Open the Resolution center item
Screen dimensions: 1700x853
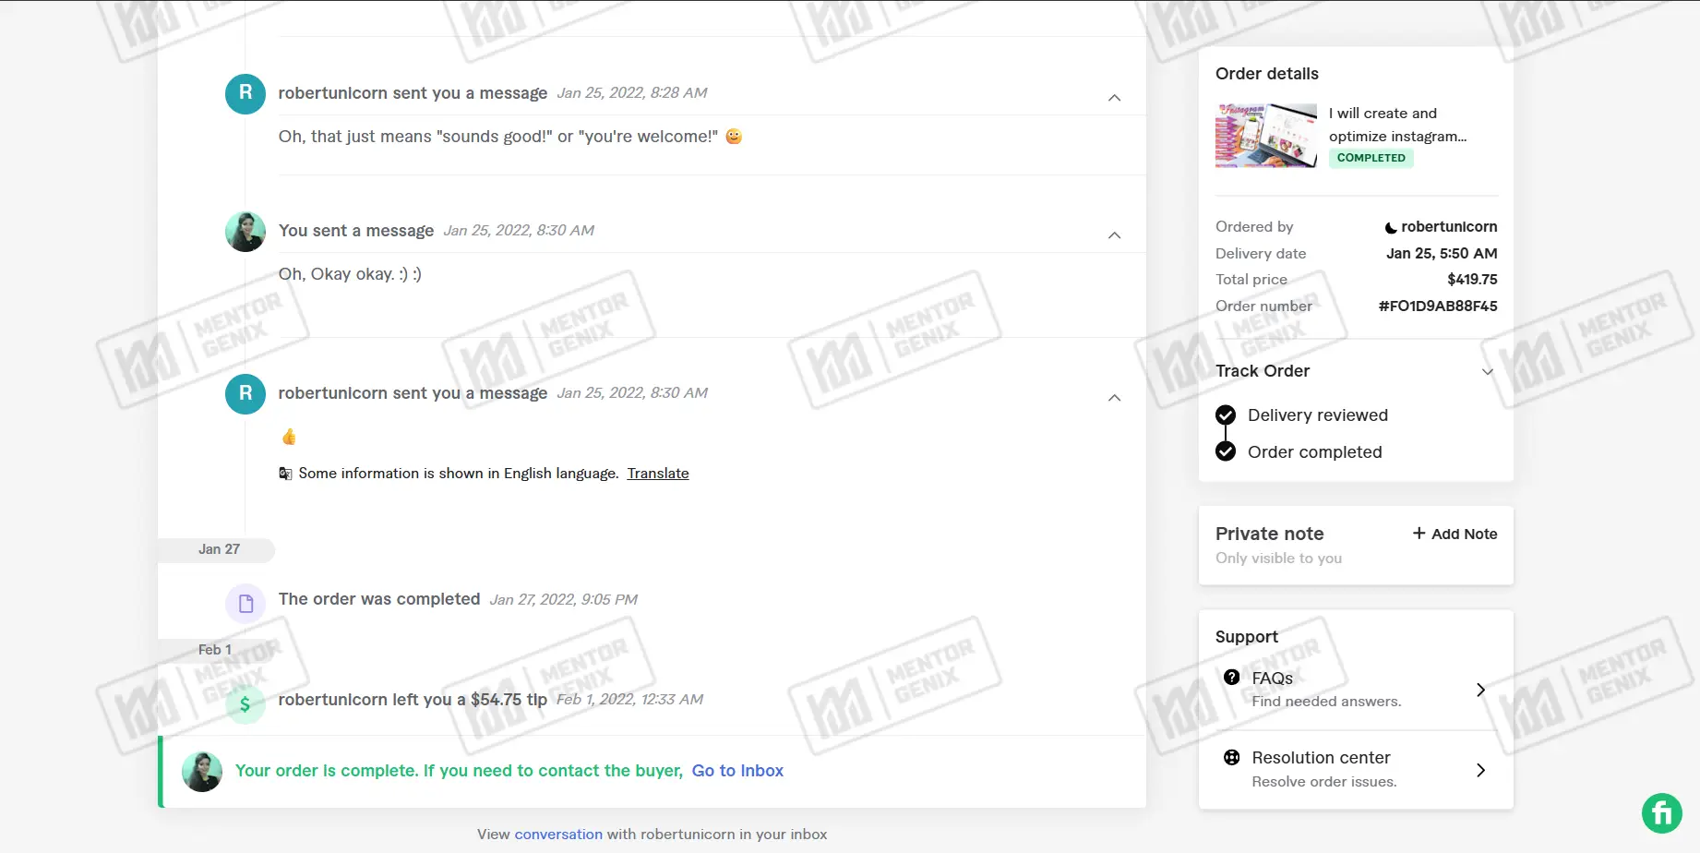coord(1356,769)
